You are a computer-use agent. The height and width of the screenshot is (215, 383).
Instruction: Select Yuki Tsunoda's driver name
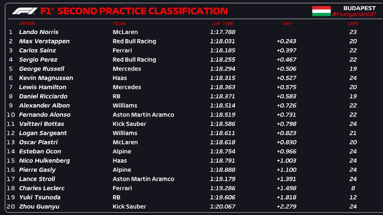point(40,197)
